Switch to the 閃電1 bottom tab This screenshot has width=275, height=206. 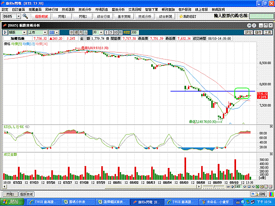tap(11, 194)
